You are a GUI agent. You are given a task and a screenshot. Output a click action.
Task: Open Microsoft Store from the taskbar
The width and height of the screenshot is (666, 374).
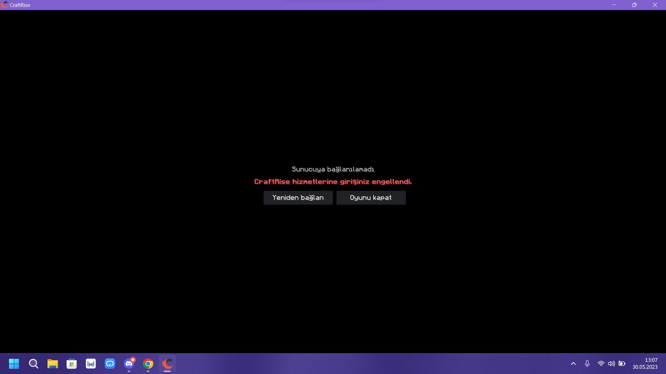tap(72, 364)
